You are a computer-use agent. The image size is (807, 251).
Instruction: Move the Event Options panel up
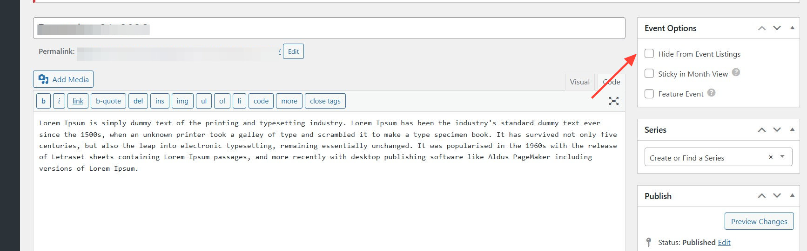click(x=761, y=28)
